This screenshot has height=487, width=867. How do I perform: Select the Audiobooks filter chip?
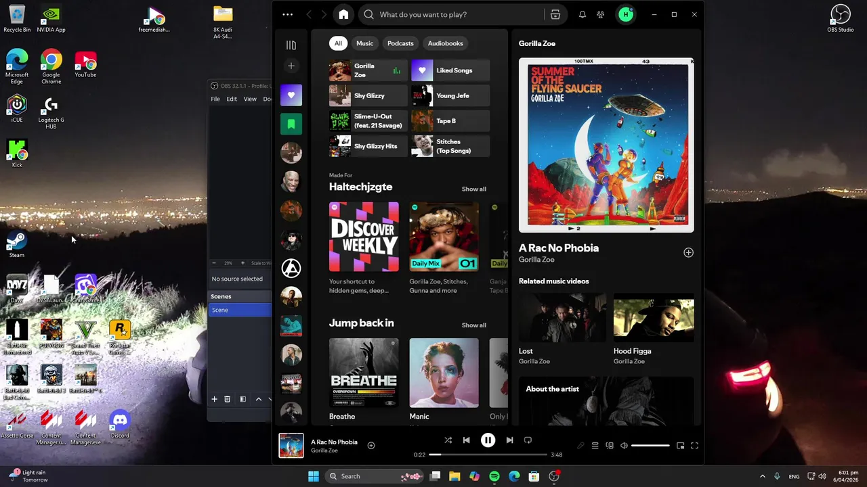[x=445, y=43]
